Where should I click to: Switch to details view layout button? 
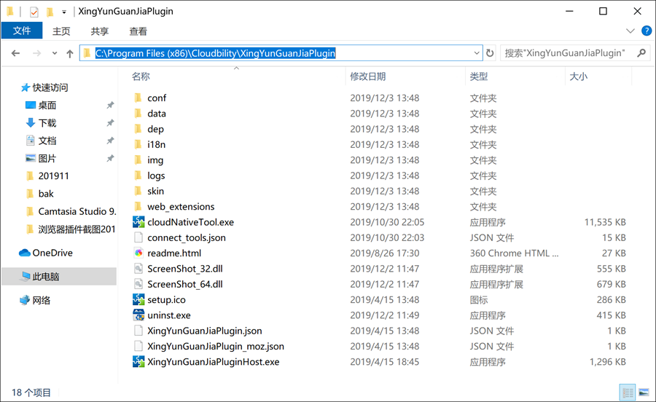point(627,393)
